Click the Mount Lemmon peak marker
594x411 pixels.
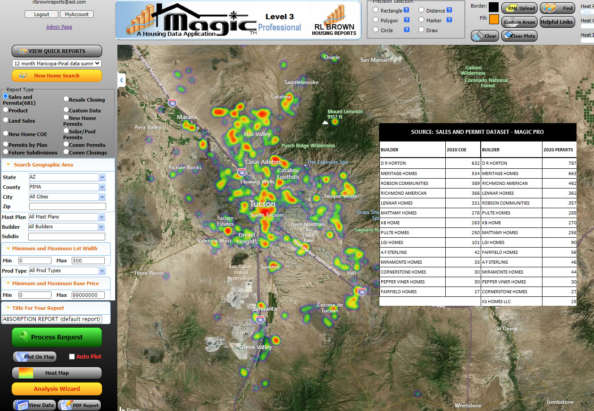(x=325, y=122)
